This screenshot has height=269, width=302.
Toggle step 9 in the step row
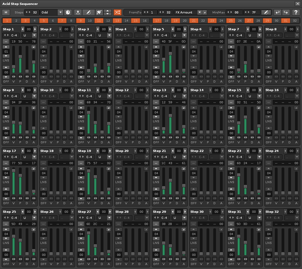[x=81, y=21]
